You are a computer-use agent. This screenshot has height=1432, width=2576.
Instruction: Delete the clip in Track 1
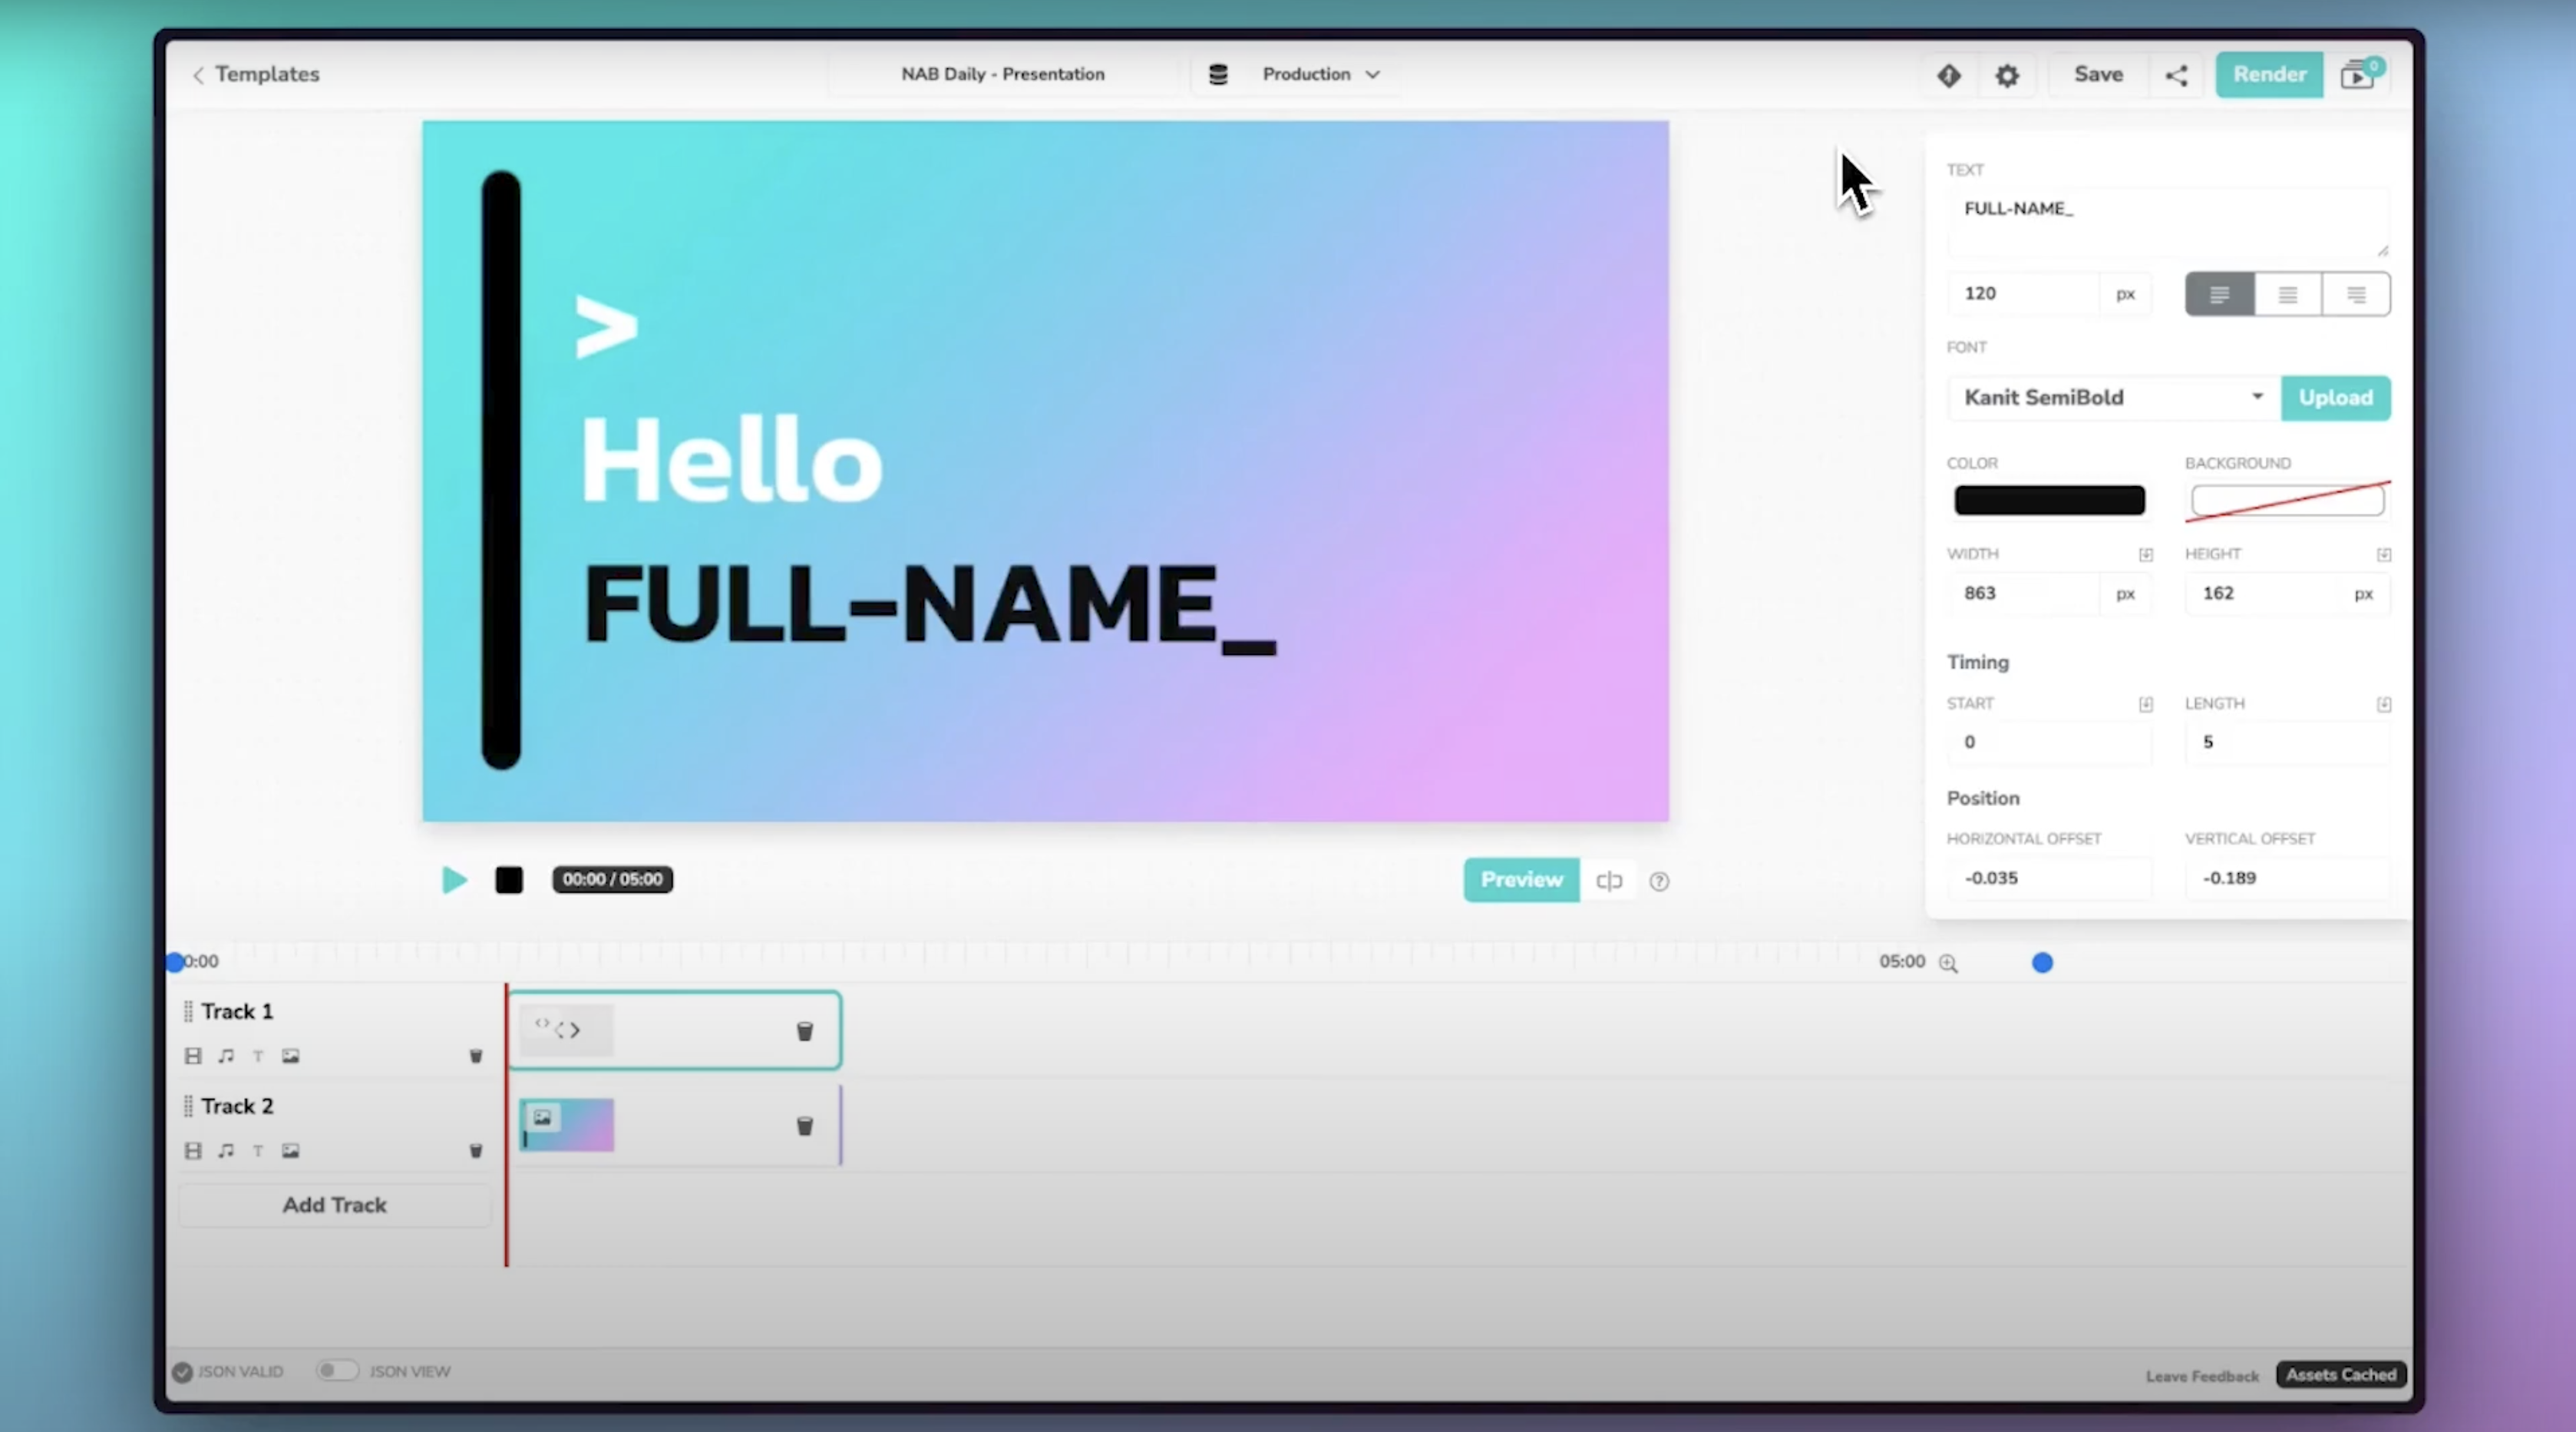[804, 1031]
